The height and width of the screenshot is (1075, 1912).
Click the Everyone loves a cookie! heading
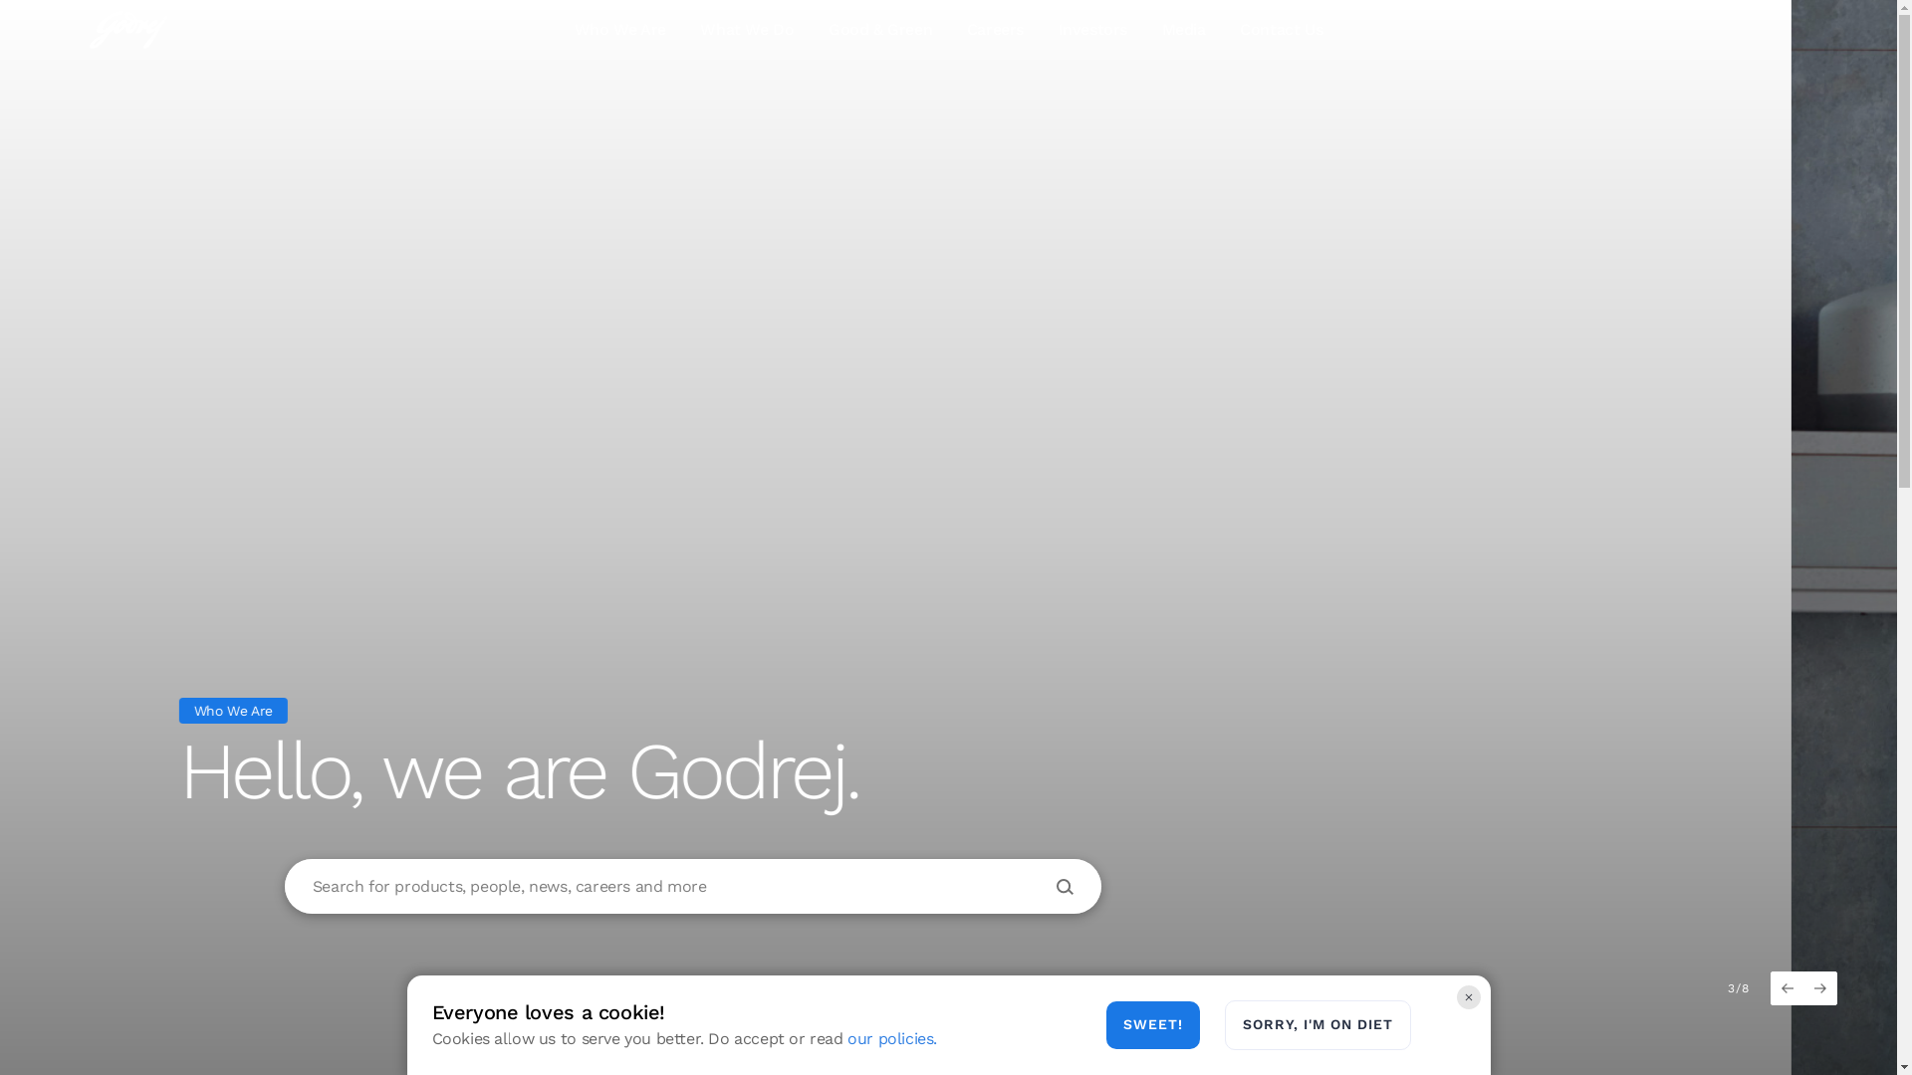click(549, 1012)
